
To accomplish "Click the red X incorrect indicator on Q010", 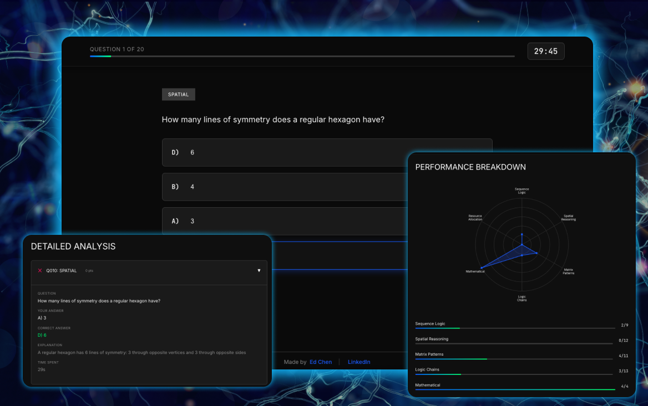I will pos(39,270).
